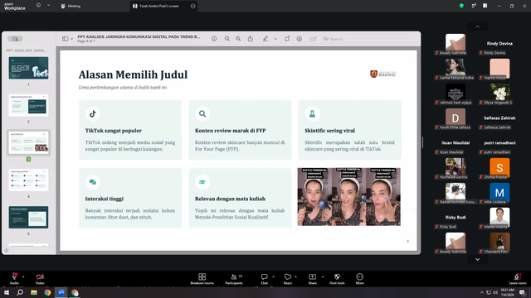
Task: Switch to the Meeting tab
Action: [71, 6]
